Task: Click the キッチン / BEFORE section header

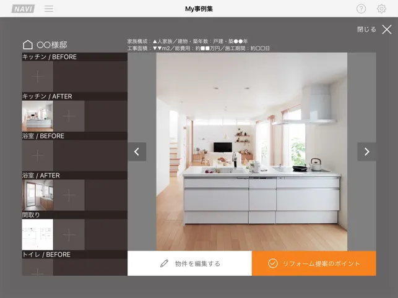Action: 75,57
